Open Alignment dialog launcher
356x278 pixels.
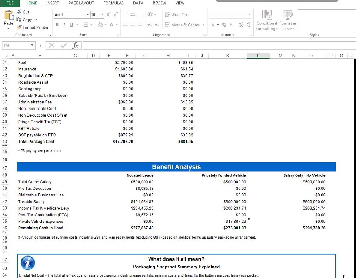click(204, 35)
